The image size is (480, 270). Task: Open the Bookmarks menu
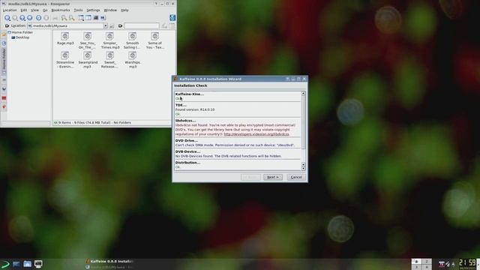[60, 10]
